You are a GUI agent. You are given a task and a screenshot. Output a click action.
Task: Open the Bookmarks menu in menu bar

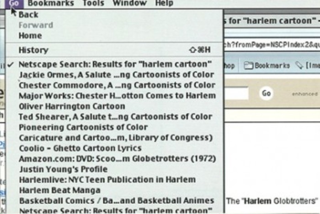click(51, 3)
